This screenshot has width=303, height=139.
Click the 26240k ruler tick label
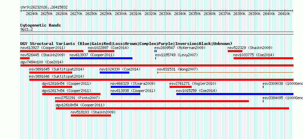coord(32,14)
